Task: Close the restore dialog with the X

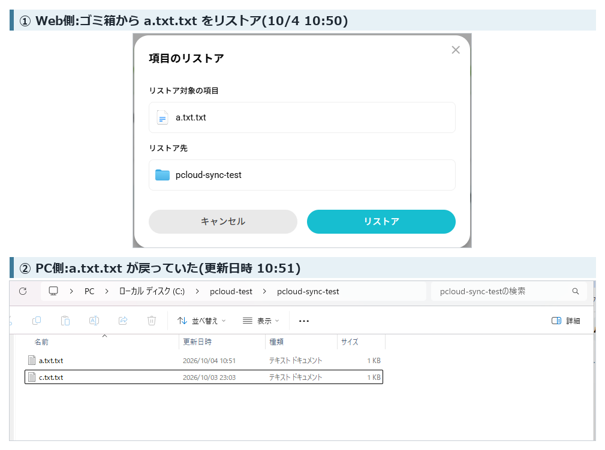Action: 456,50
